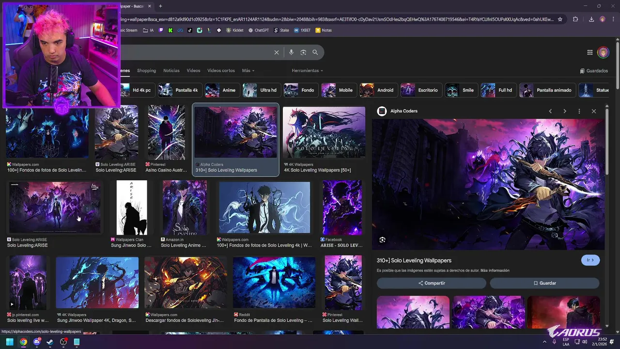The height and width of the screenshot is (349, 620).
Task: Open Google Lens image search icon
Action: [303, 52]
